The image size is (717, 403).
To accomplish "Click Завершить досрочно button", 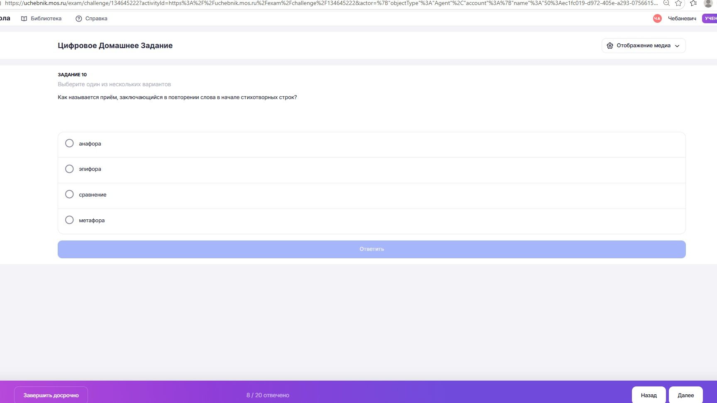I will tap(51, 395).
